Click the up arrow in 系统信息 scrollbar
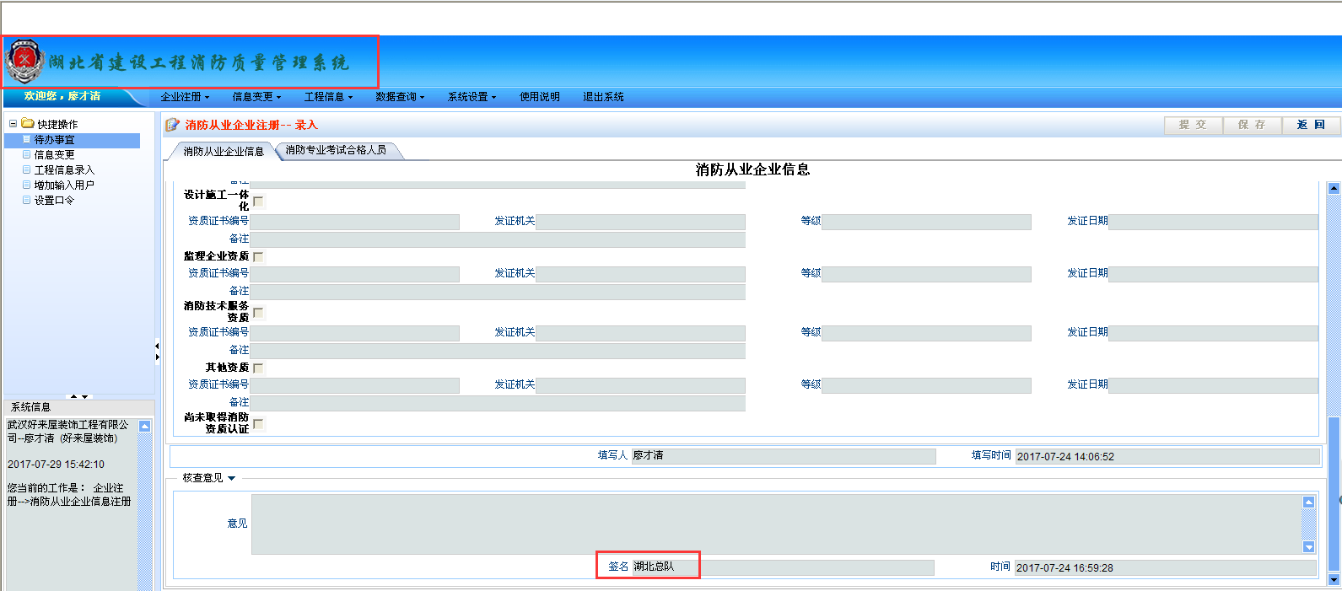The height and width of the screenshot is (591, 1342). tap(145, 427)
